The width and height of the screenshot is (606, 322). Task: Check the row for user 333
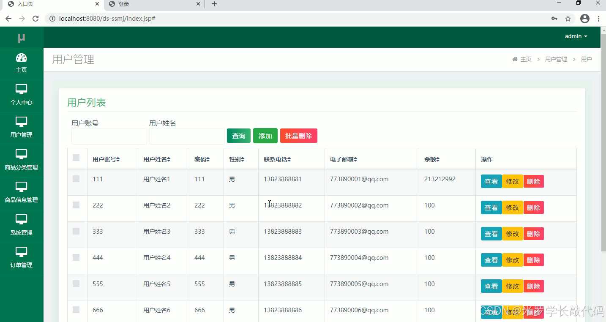(76, 231)
